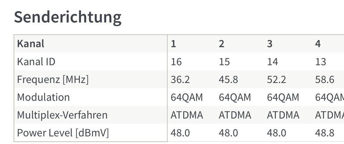Click Kanal ID value 13

coord(321,62)
